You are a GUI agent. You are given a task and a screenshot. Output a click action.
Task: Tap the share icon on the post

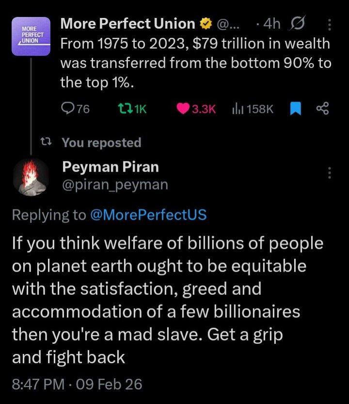[x=322, y=109]
